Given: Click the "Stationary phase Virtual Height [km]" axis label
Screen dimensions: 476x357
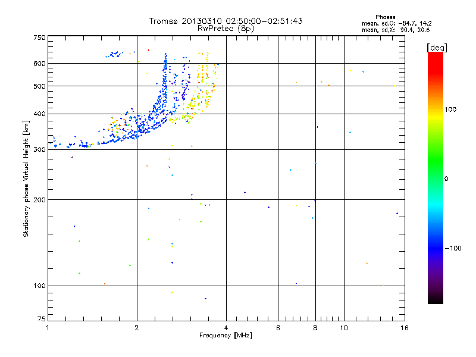Looking at the screenshot, I should pyautogui.click(x=26, y=178).
